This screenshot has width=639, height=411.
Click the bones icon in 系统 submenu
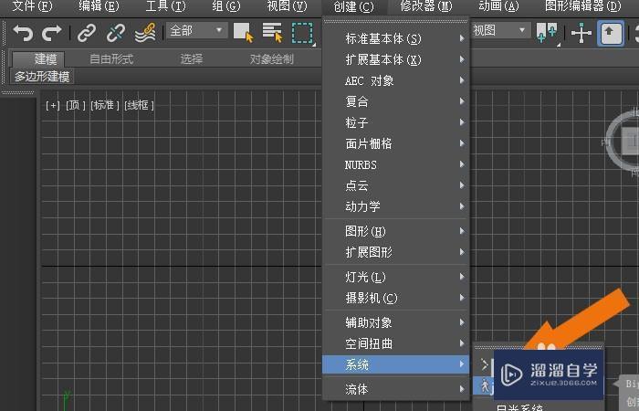(x=485, y=364)
